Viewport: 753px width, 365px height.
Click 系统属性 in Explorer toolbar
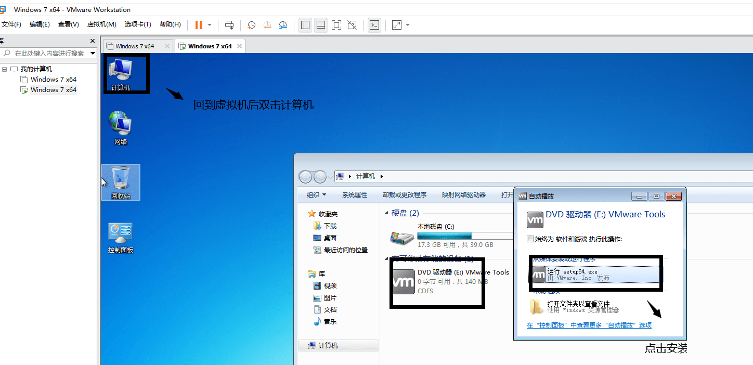click(355, 195)
